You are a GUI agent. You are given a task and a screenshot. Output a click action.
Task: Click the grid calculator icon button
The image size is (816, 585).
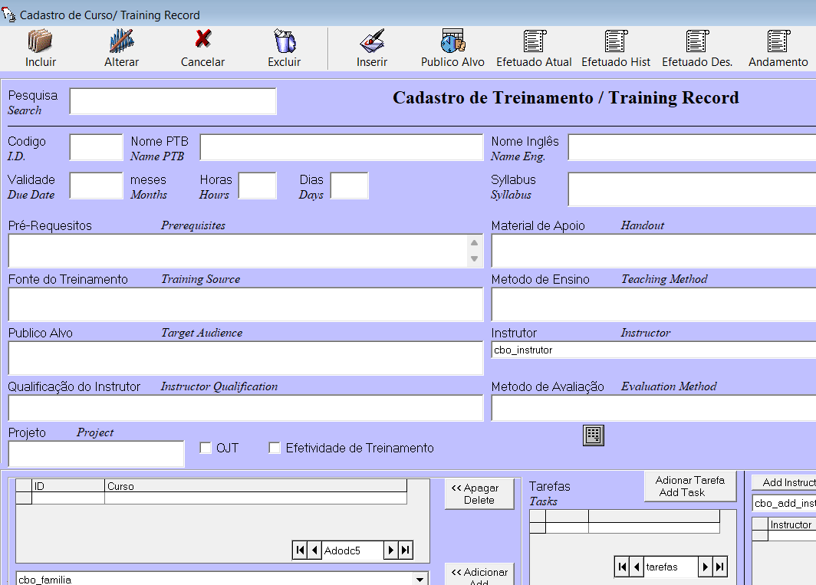[x=594, y=435]
